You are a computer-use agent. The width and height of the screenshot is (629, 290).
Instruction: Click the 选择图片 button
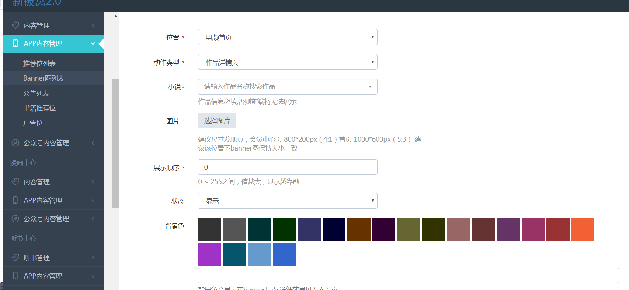(x=217, y=120)
